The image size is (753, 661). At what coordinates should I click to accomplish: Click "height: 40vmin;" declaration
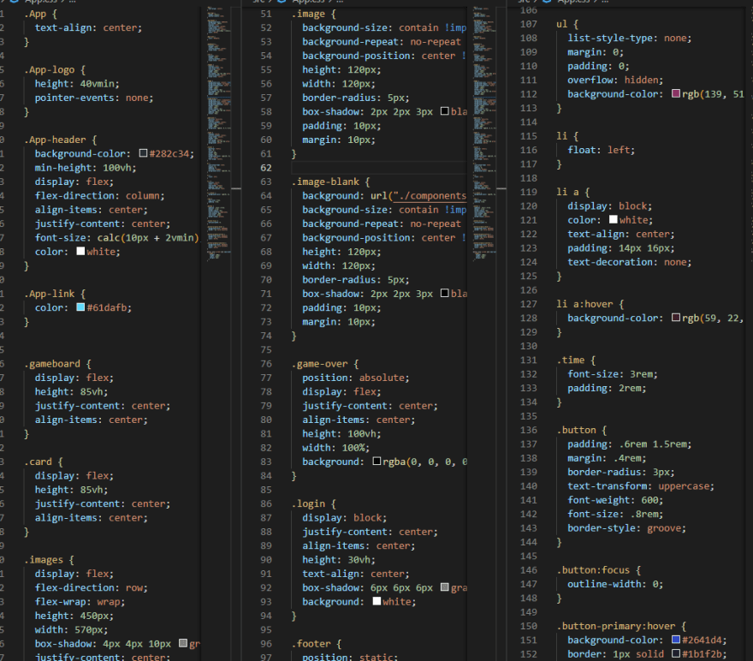click(x=77, y=84)
